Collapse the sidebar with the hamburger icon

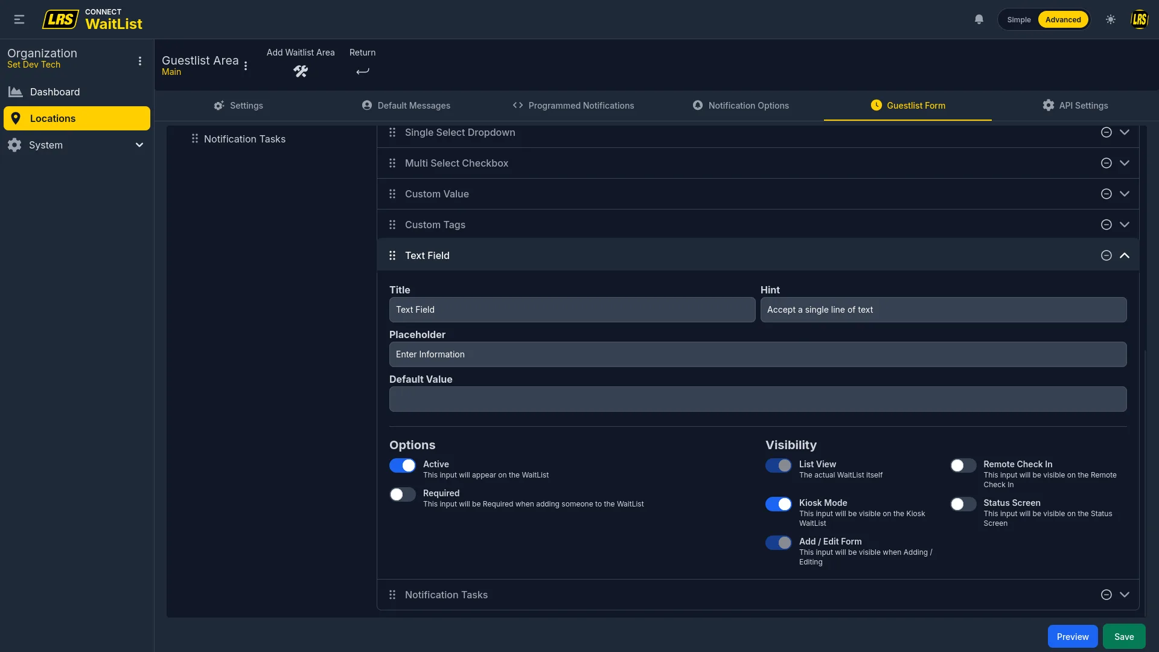[19, 19]
